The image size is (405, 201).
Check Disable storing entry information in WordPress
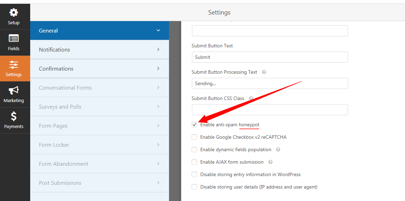pos(194,175)
